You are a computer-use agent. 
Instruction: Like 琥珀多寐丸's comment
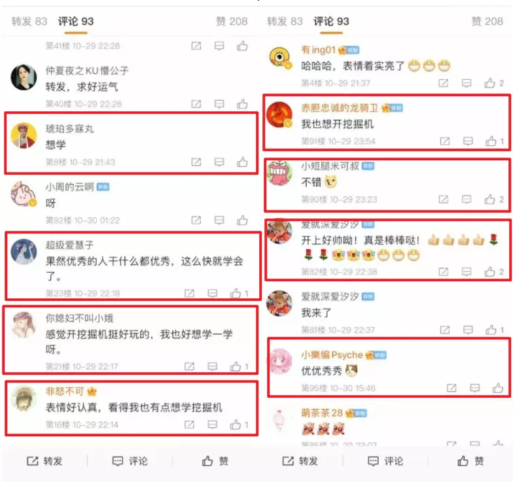242,162
